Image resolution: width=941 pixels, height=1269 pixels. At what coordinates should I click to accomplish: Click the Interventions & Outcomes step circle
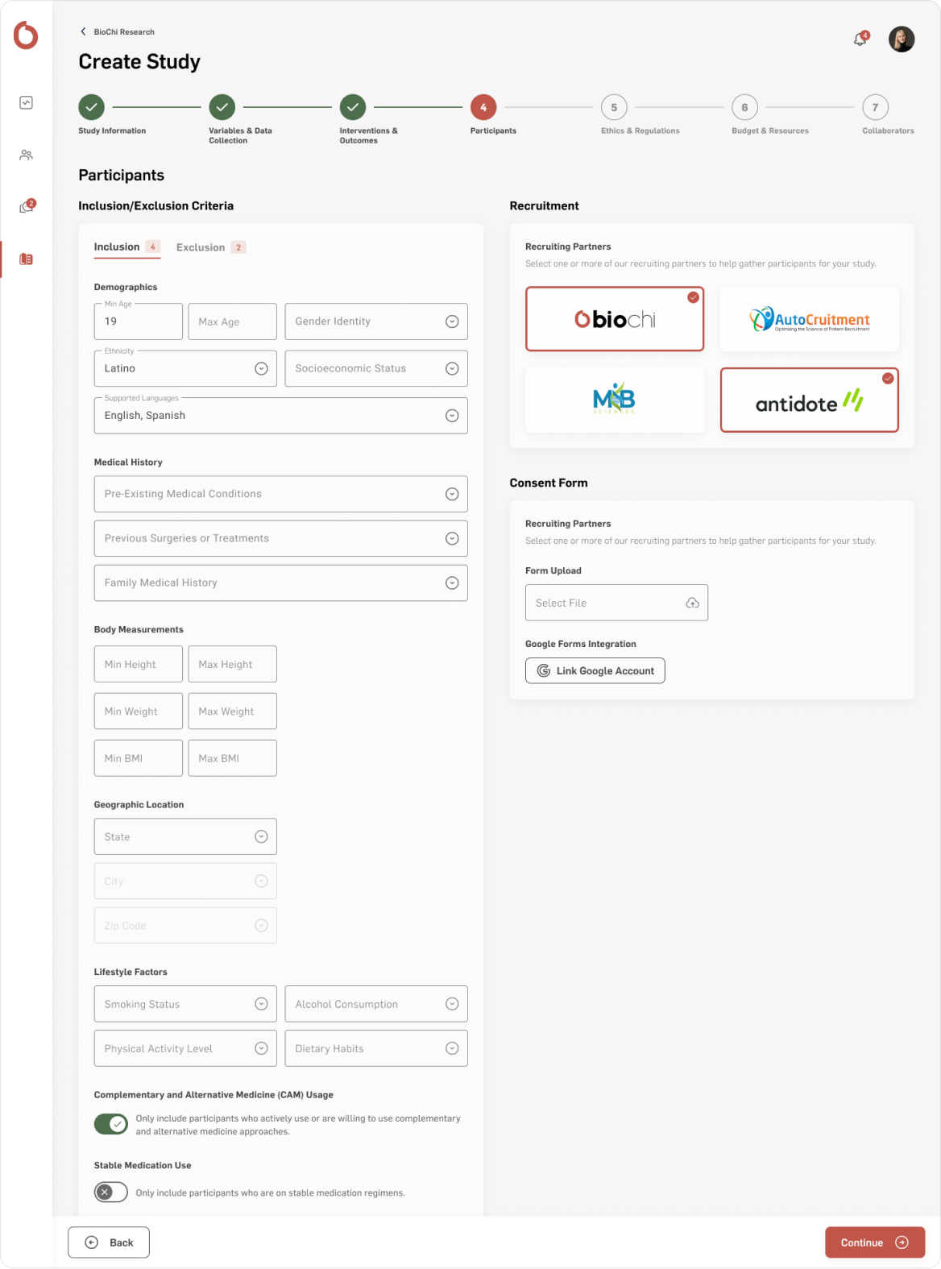coord(353,107)
